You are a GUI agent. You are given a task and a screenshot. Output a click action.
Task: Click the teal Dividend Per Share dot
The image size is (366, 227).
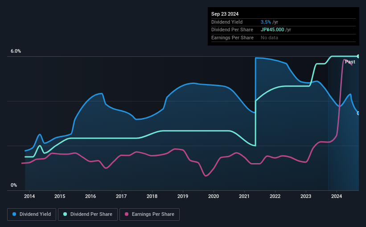coord(65,214)
